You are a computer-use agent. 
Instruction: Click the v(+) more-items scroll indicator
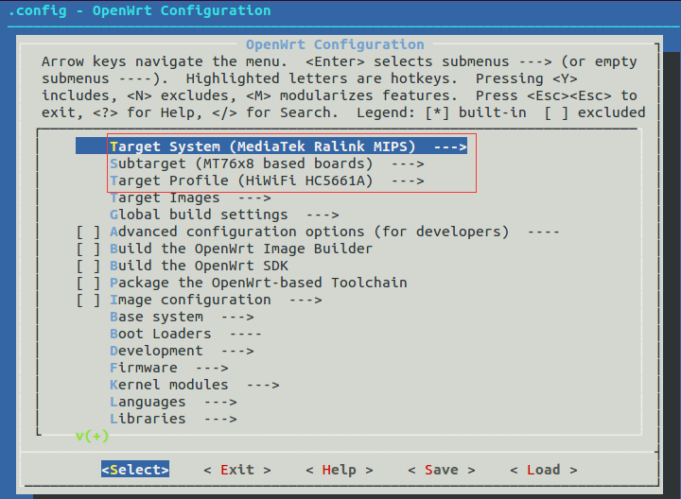(92, 436)
